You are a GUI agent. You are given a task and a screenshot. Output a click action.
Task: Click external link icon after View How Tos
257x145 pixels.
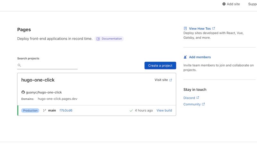coord(214,28)
